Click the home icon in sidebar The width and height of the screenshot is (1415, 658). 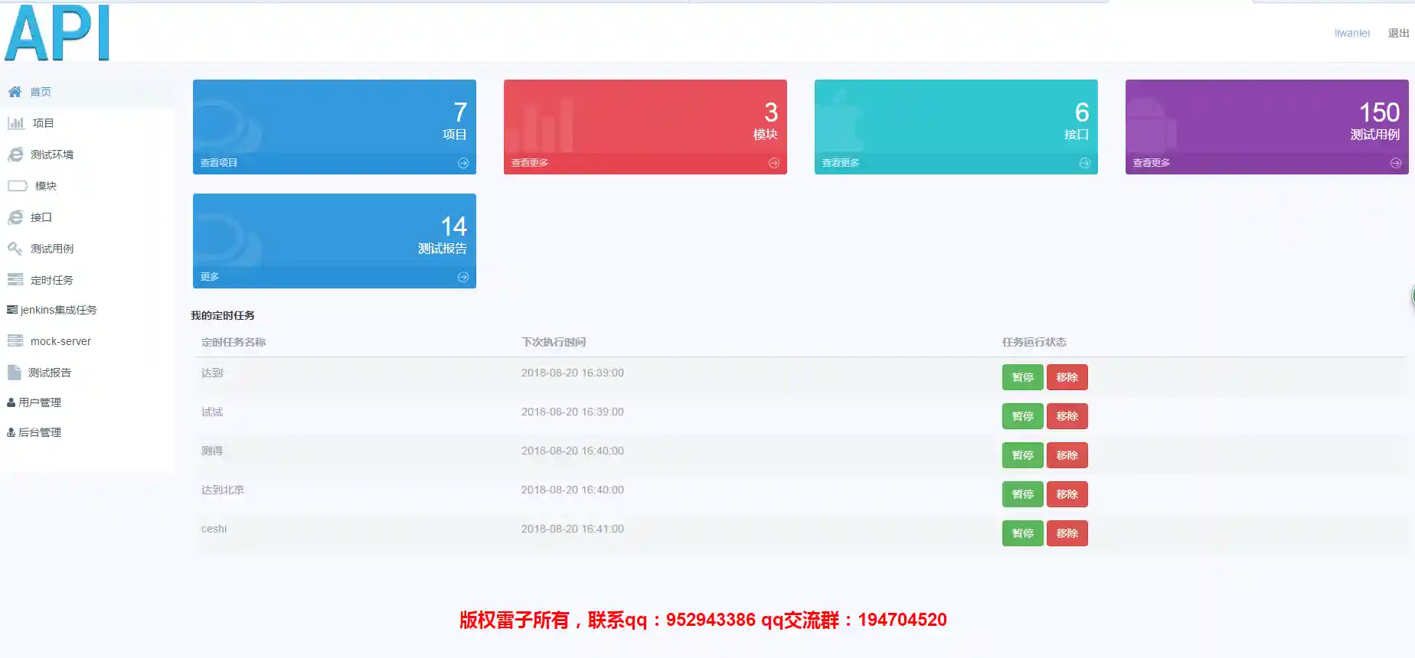click(15, 92)
